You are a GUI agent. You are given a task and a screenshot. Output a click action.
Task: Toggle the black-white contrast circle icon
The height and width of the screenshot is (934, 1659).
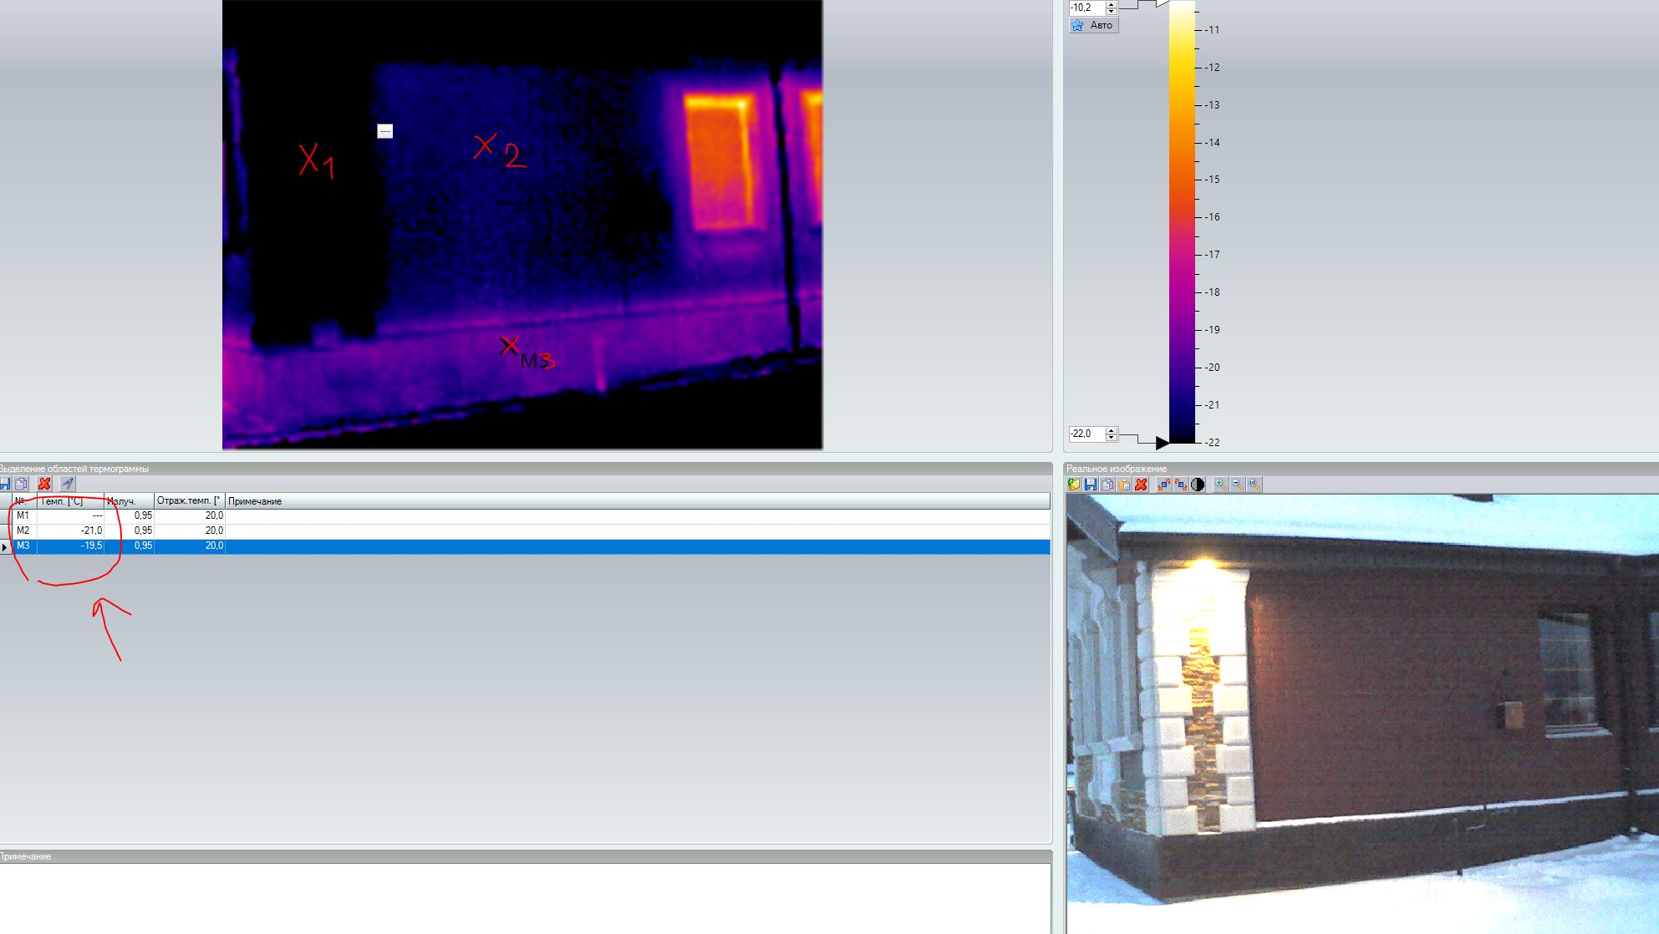(x=1198, y=485)
